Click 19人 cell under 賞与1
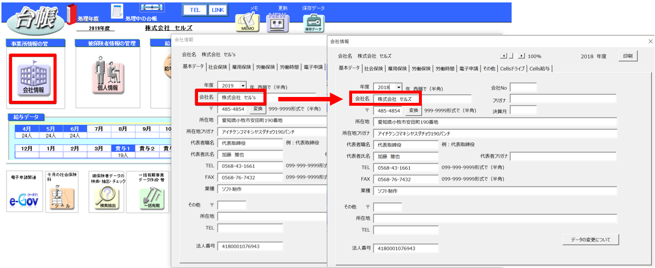The width and height of the screenshot is (655, 268). pos(122,155)
